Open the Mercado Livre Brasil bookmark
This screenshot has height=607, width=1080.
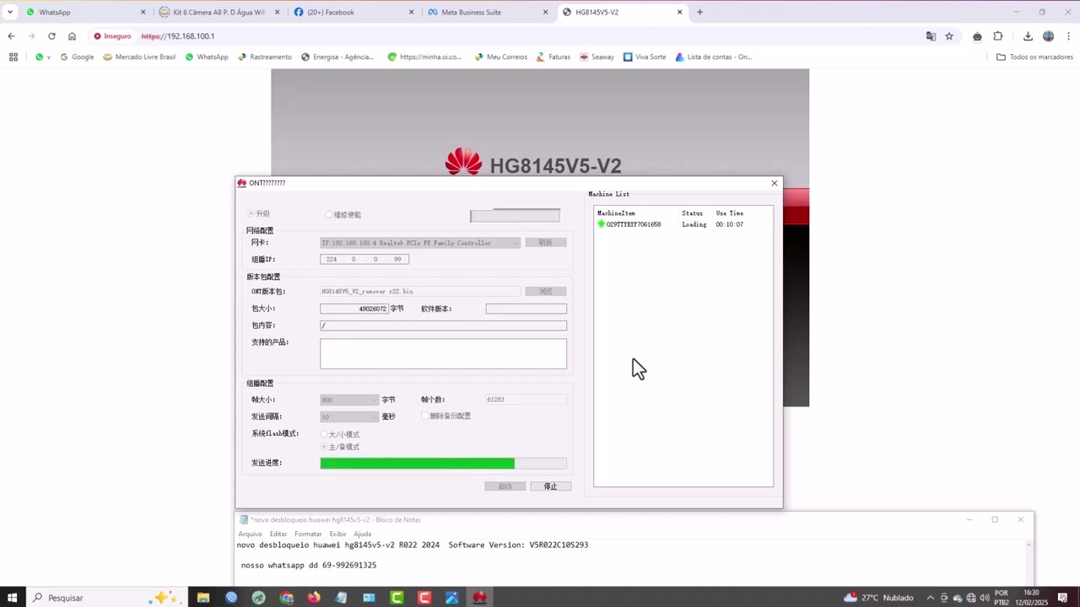point(139,57)
